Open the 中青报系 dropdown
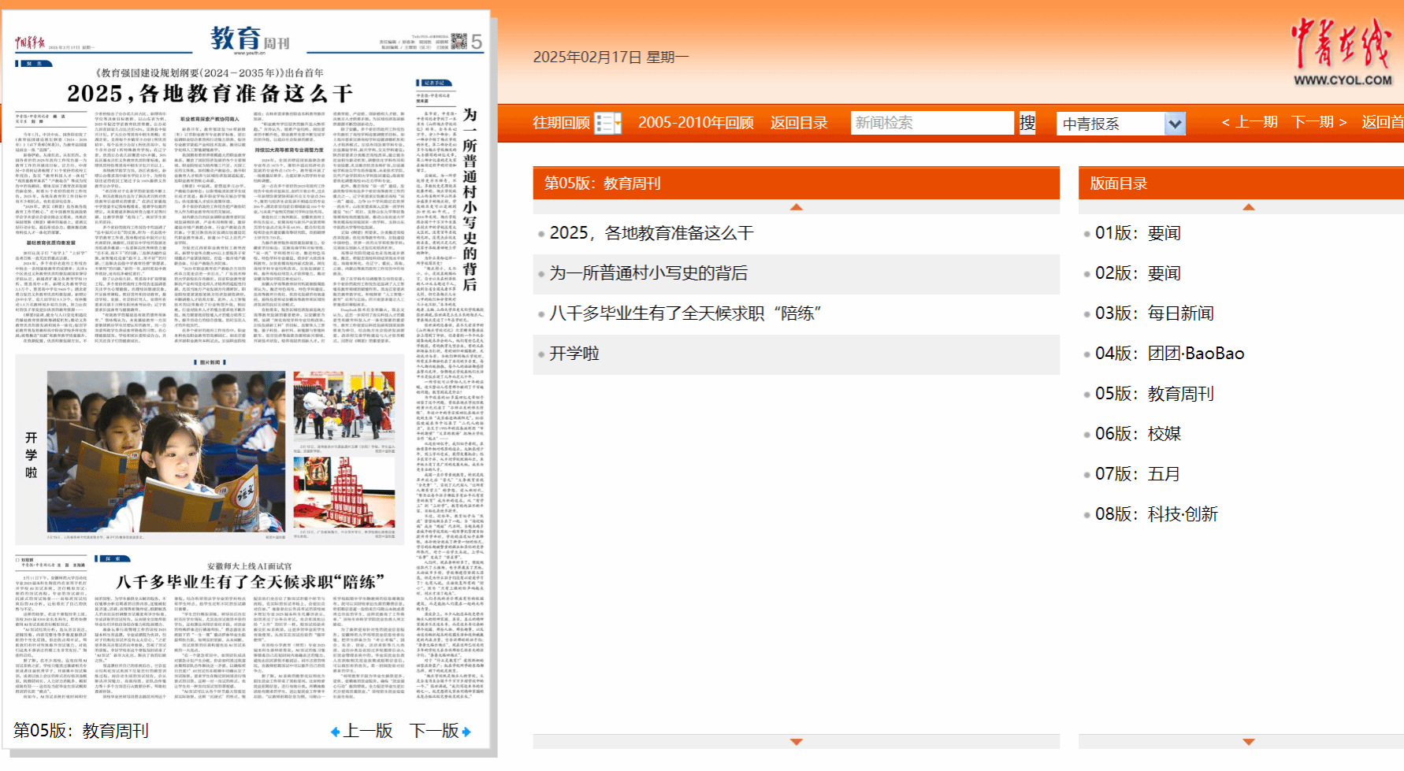This screenshot has width=1404, height=771. pos(1120,124)
